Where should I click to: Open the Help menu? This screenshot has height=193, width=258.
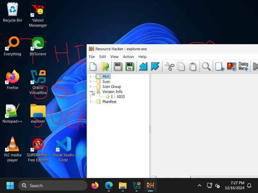142,57
